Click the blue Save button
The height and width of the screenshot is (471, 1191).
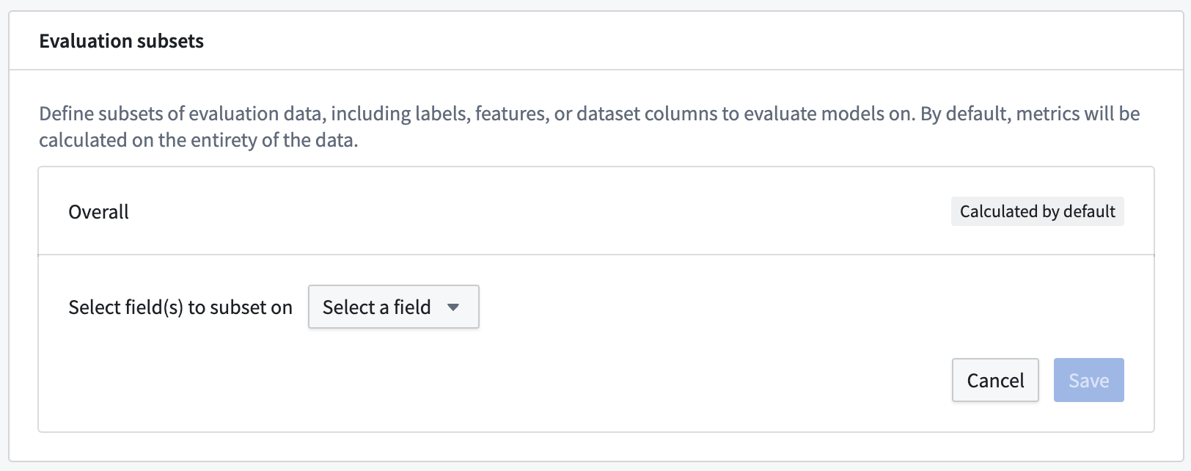[x=1088, y=380]
